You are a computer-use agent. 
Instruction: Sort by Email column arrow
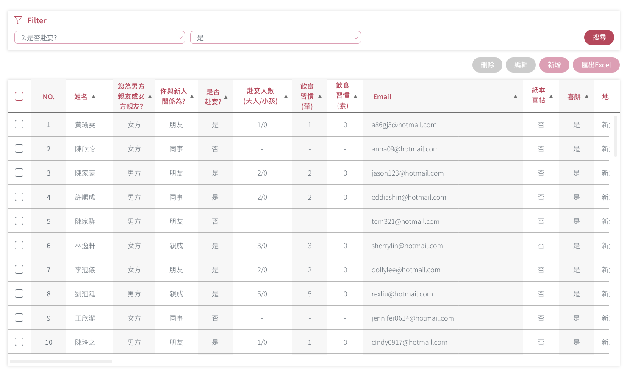click(x=516, y=97)
